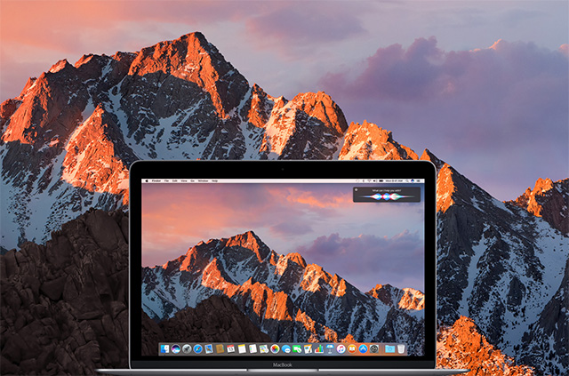Open the File menu

(x=167, y=181)
